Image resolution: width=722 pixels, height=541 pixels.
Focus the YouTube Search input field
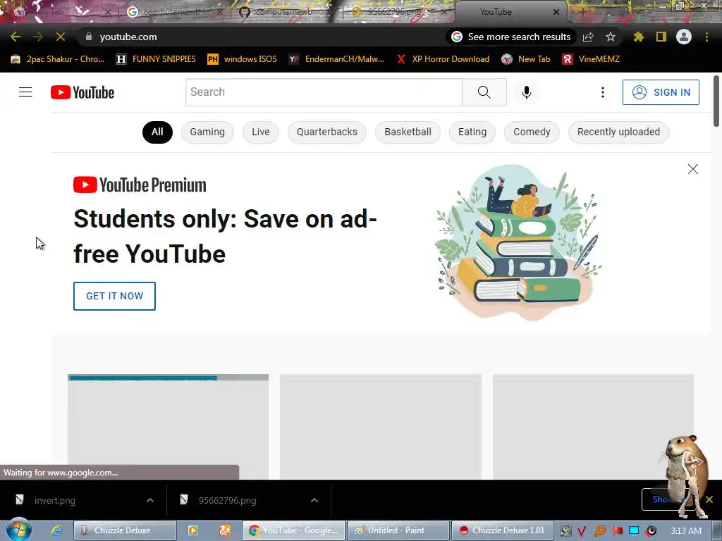coord(324,92)
